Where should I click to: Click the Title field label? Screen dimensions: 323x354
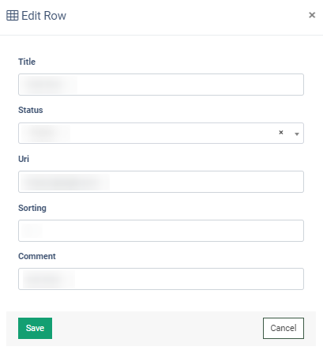point(27,62)
